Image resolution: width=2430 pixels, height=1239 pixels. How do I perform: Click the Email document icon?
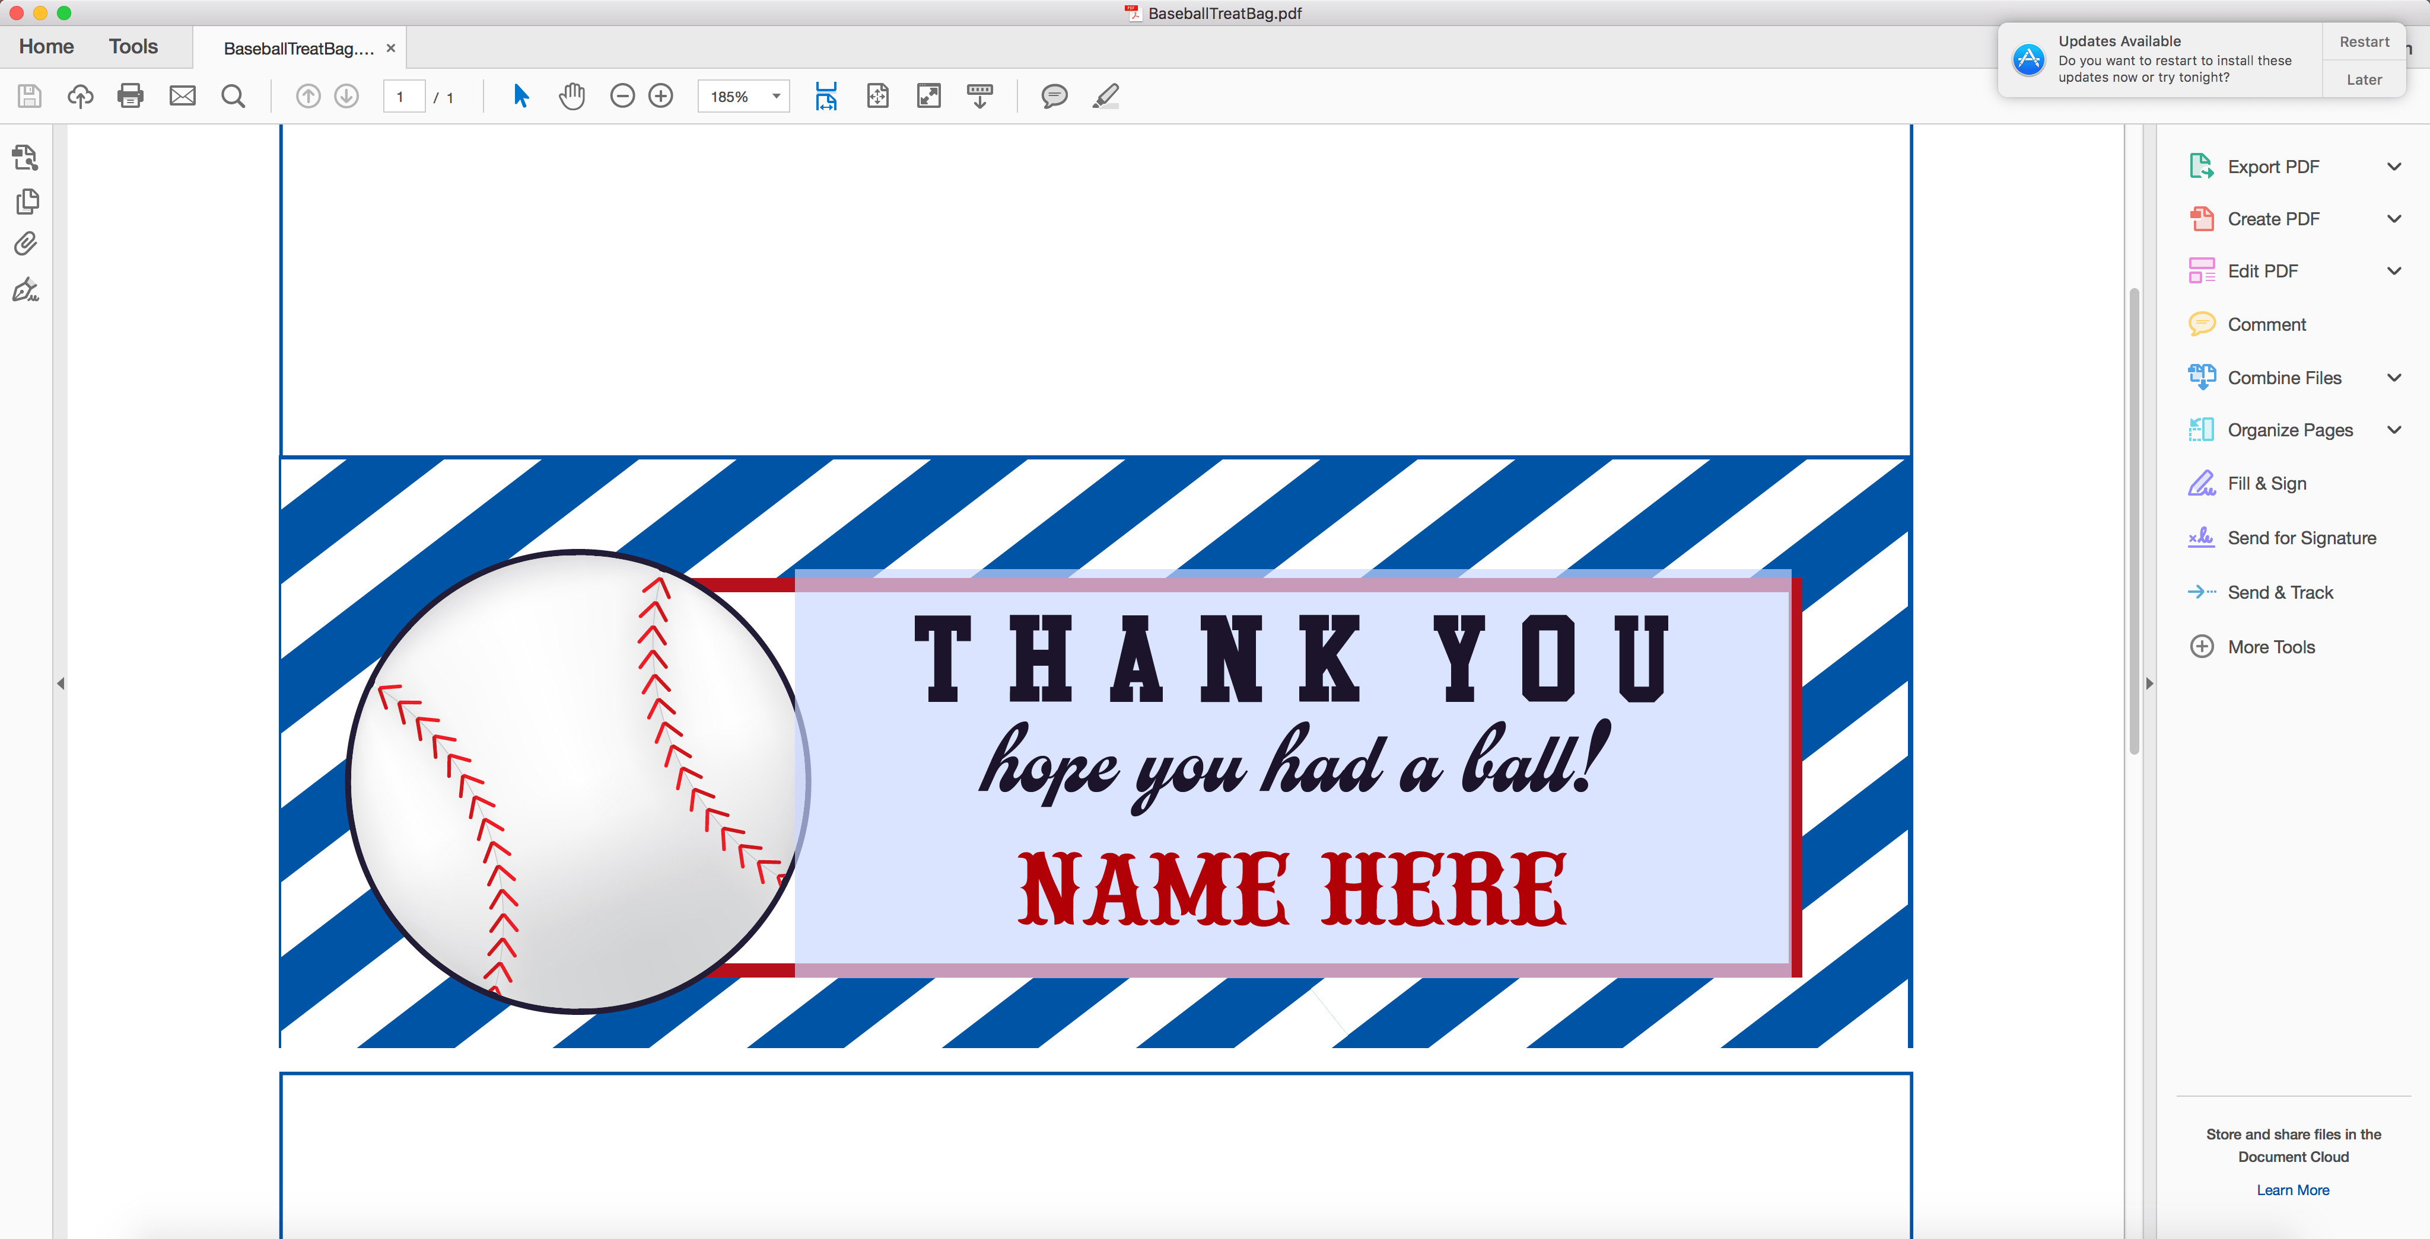182,95
